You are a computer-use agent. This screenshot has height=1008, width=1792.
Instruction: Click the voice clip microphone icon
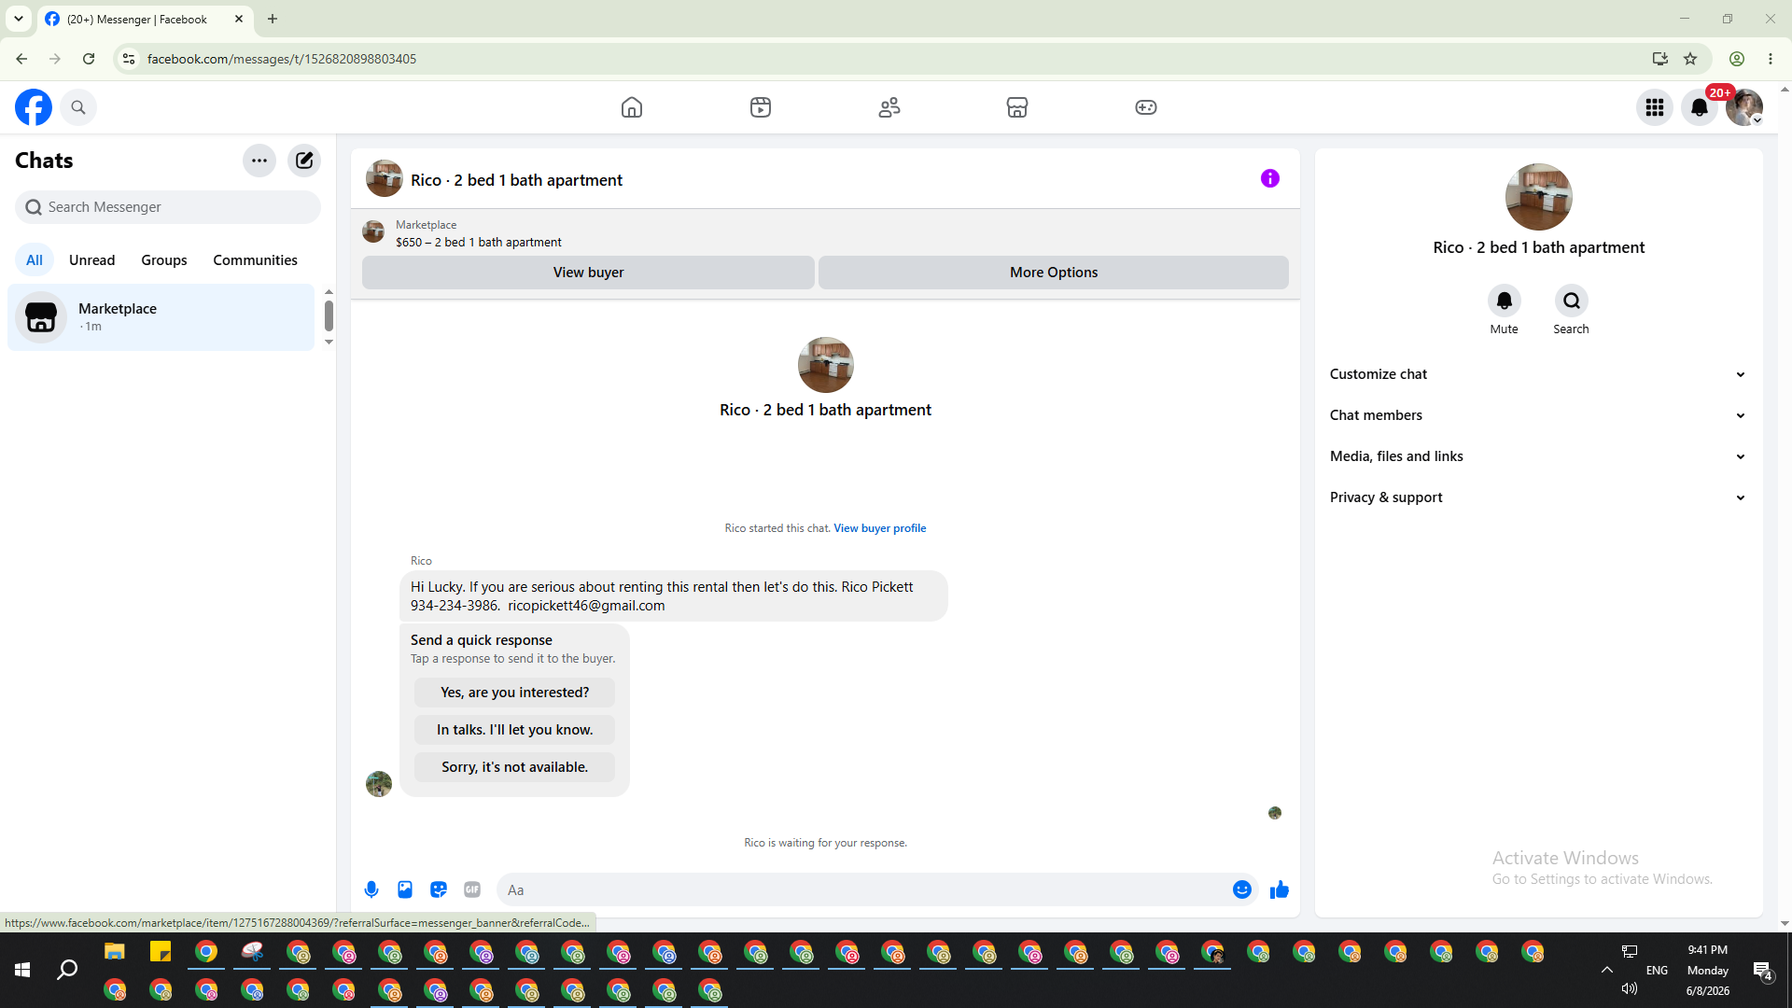(x=371, y=890)
